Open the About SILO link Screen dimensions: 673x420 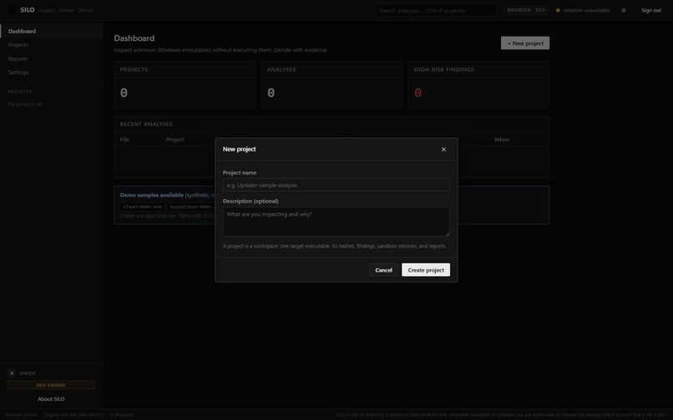pyautogui.click(x=51, y=398)
